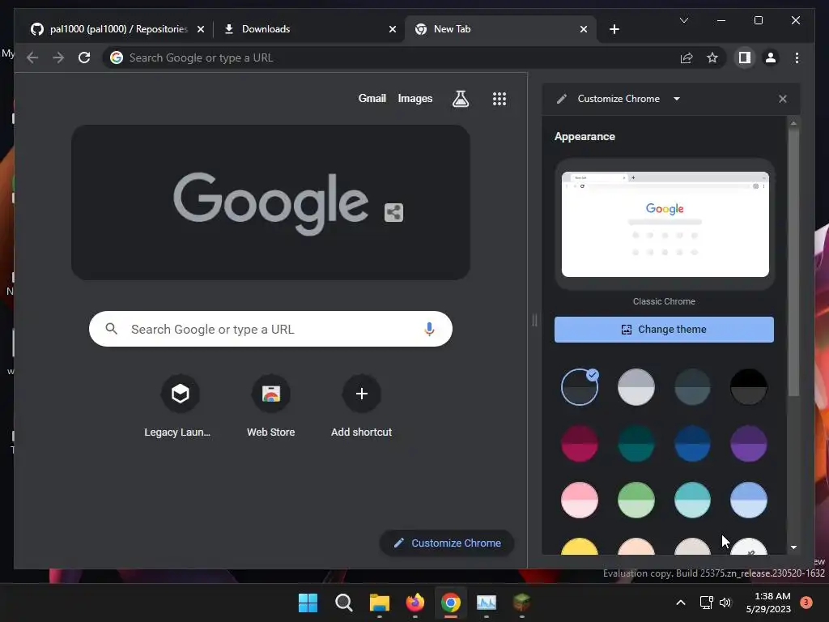The height and width of the screenshot is (622, 829).
Task: Apply the light aqua color swatch
Action: 693,500
